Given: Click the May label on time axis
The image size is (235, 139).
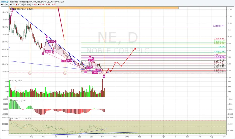Looking at the screenshot, I should point(31,137).
